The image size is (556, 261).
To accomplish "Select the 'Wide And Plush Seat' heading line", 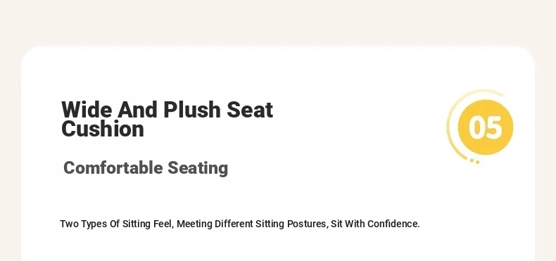I will click(167, 110).
